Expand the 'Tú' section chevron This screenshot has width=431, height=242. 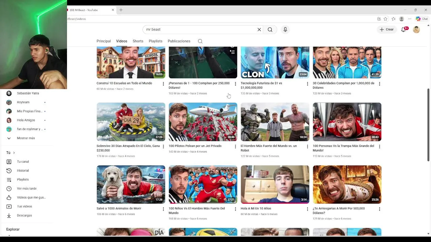(x=14, y=153)
